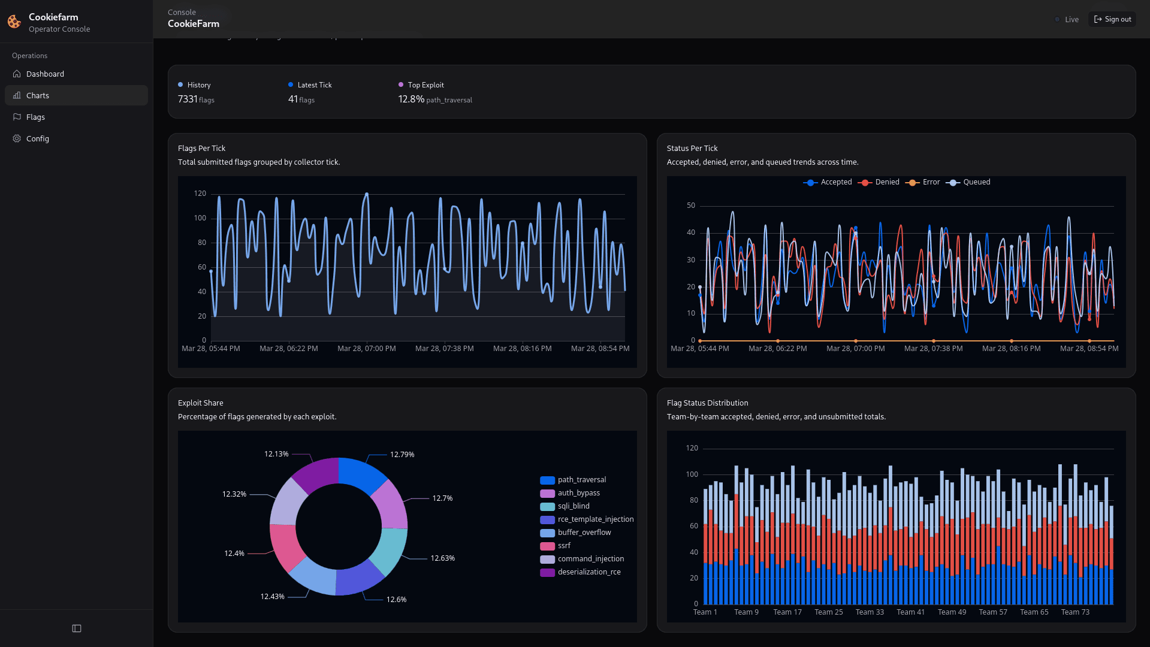Navigate to Config in the Operations menu

click(x=38, y=138)
